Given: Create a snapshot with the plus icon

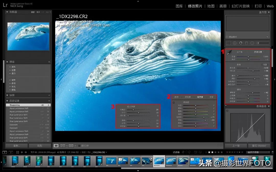Looking at the screenshot, I should point(49,95).
